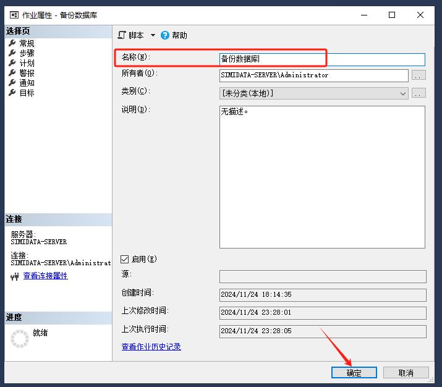This screenshot has height=387, width=442.
Task: Open the 步骤 page
Action: coord(27,53)
